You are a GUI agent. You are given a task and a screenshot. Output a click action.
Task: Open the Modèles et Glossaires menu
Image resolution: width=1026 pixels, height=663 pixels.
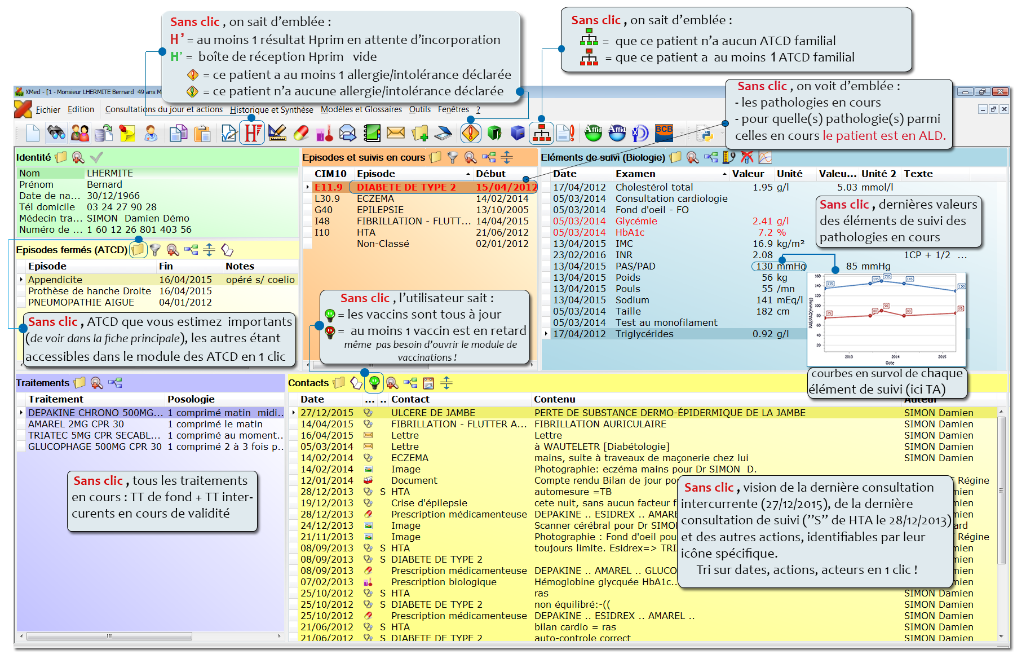[x=361, y=109]
